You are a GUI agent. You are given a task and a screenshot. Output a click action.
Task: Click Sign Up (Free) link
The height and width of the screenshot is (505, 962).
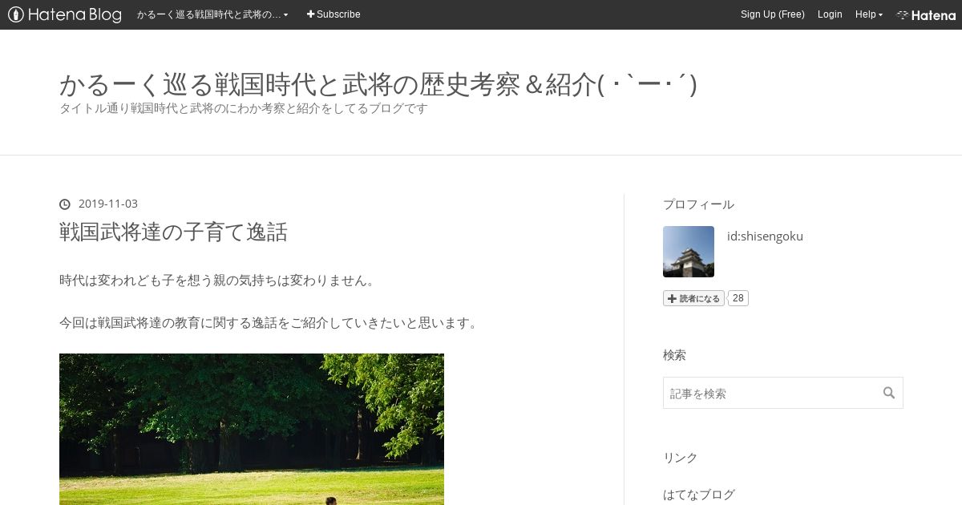click(772, 14)
